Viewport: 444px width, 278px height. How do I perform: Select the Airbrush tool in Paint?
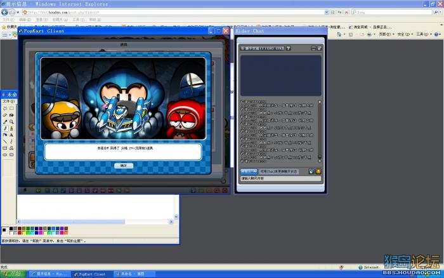coord(5,135)
